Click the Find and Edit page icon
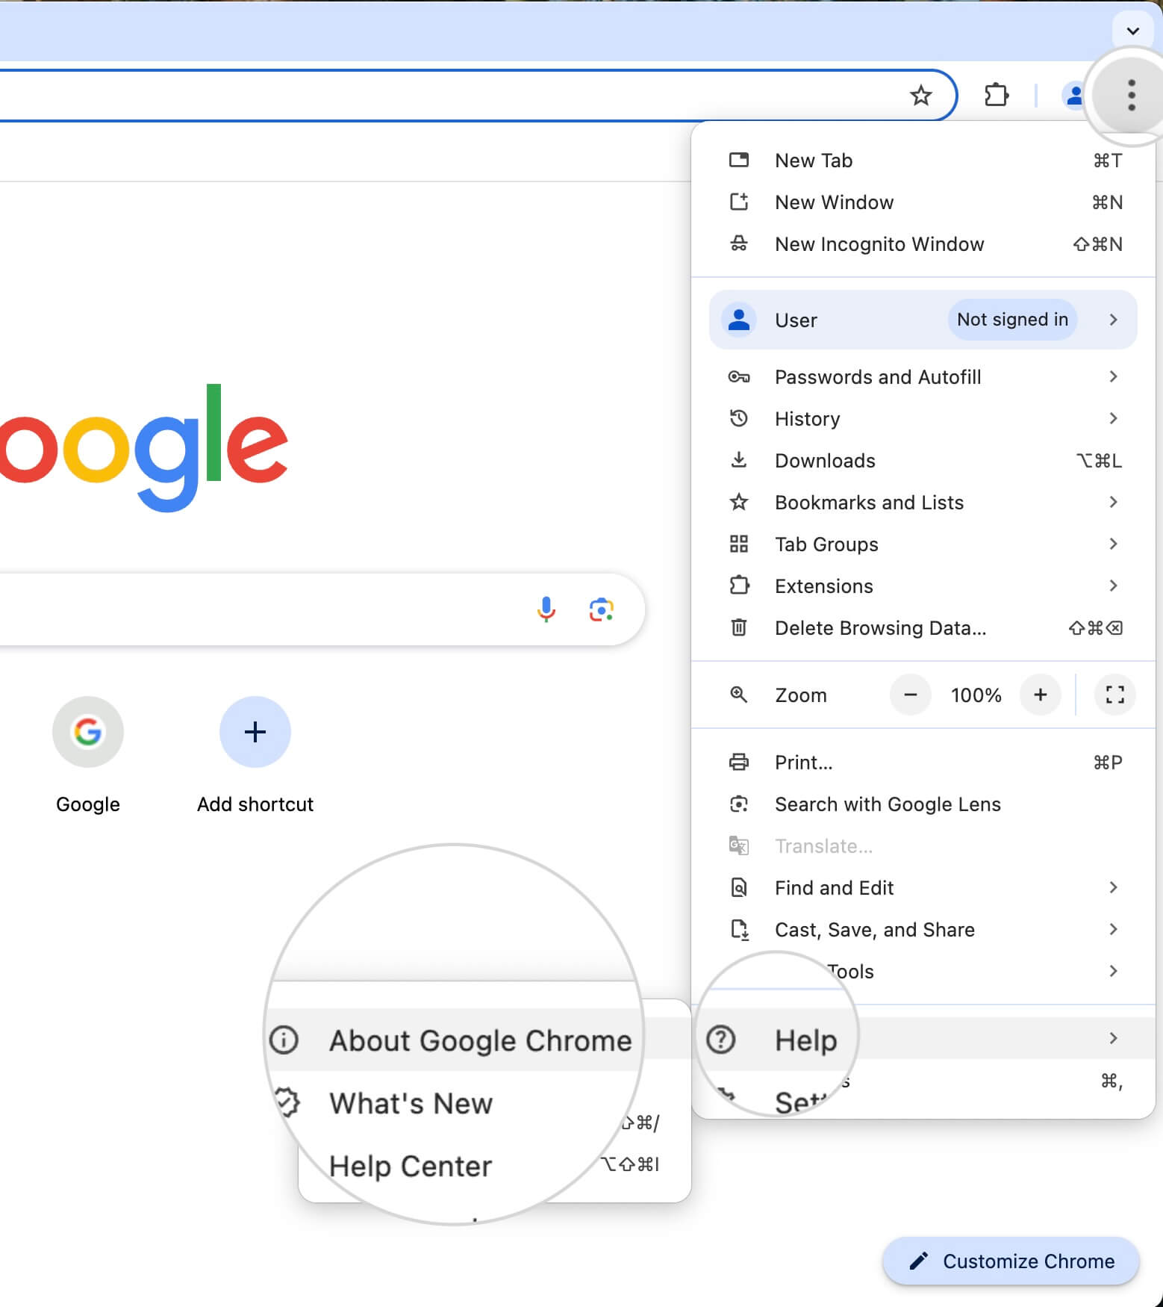The height and width of the screenshot is (1307, 1163). coord(738,887)
